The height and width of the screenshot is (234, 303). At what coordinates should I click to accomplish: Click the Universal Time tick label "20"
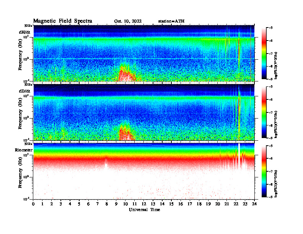tap(217, 204)
